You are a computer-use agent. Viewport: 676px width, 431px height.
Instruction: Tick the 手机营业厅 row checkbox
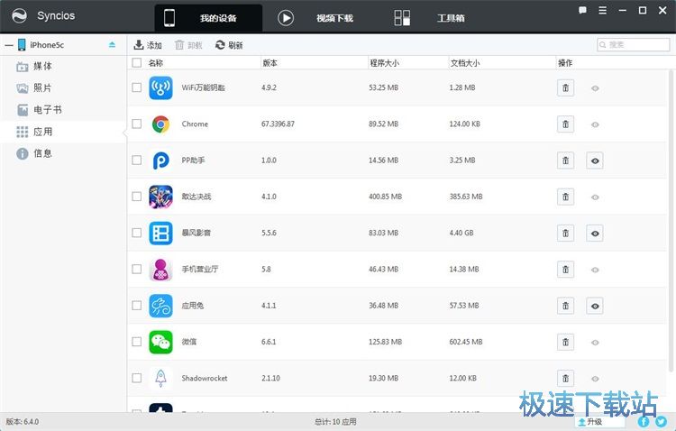(x=137, y=269)
